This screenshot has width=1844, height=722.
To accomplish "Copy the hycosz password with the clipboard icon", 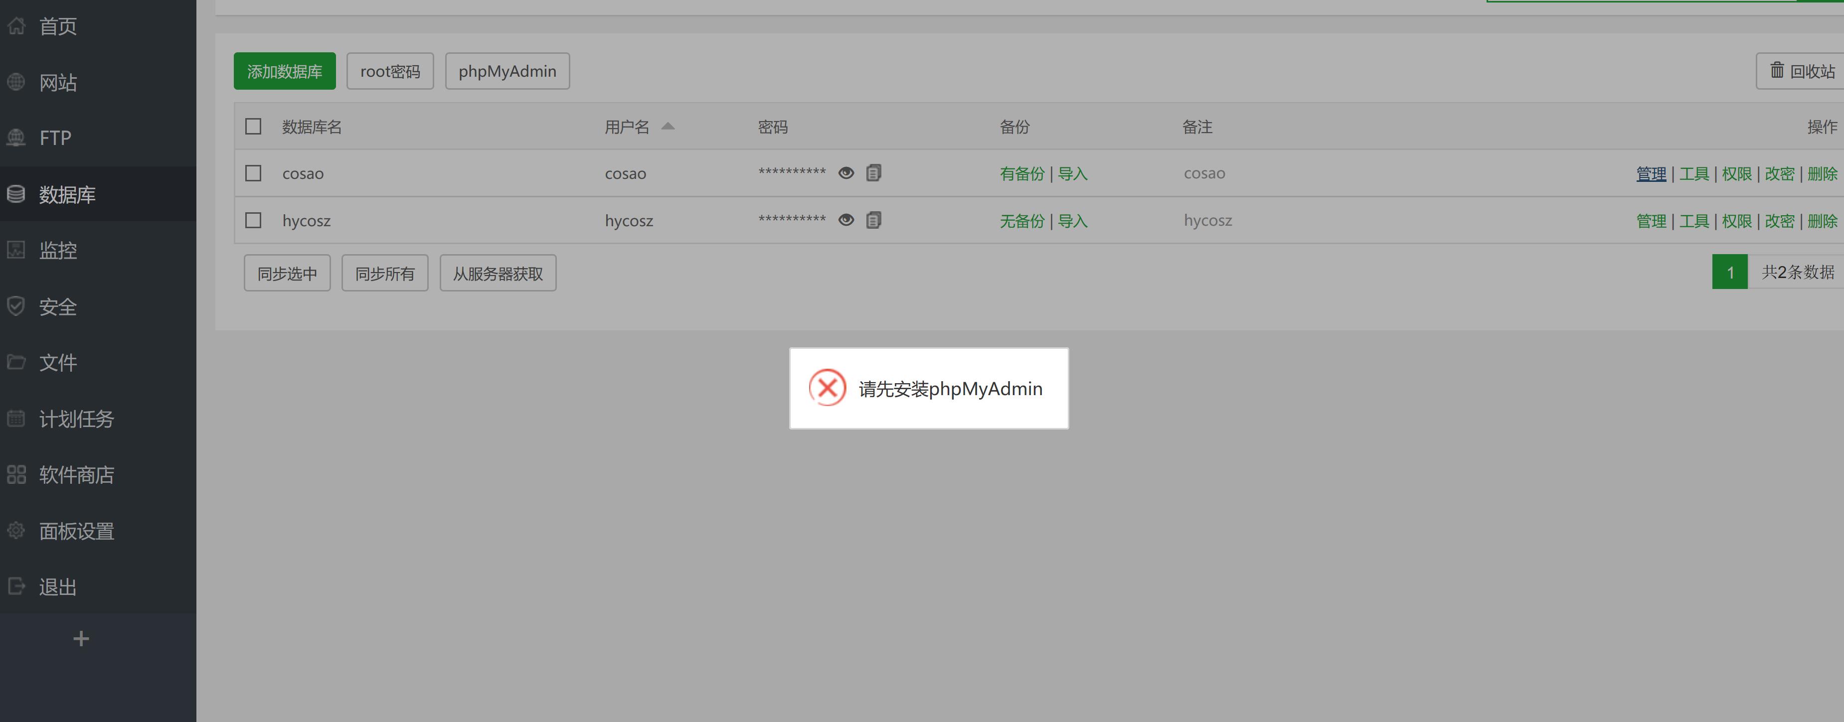I will tap(873, 220).
